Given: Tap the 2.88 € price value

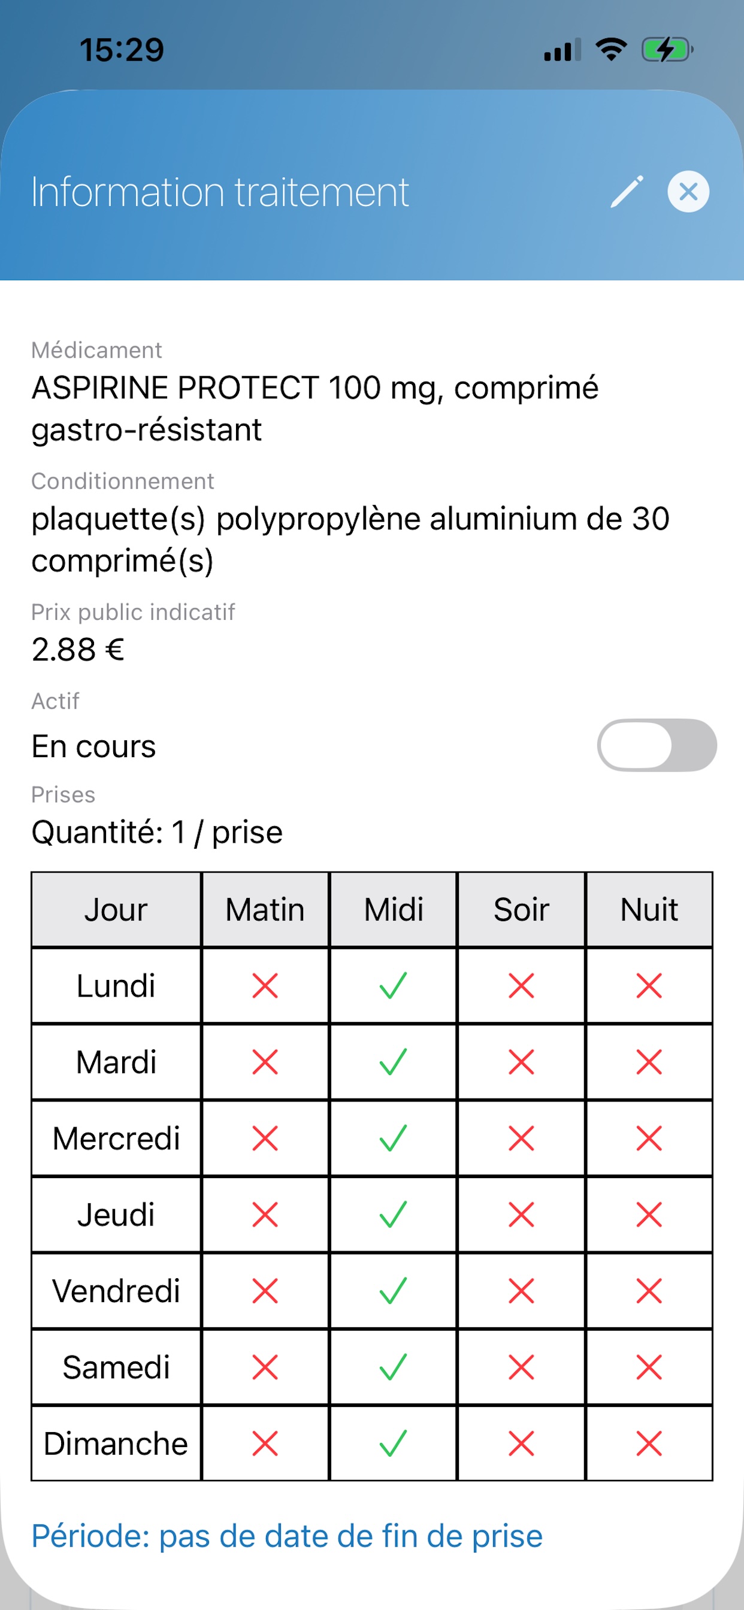Looking at the screenshot, I should 78,649.
